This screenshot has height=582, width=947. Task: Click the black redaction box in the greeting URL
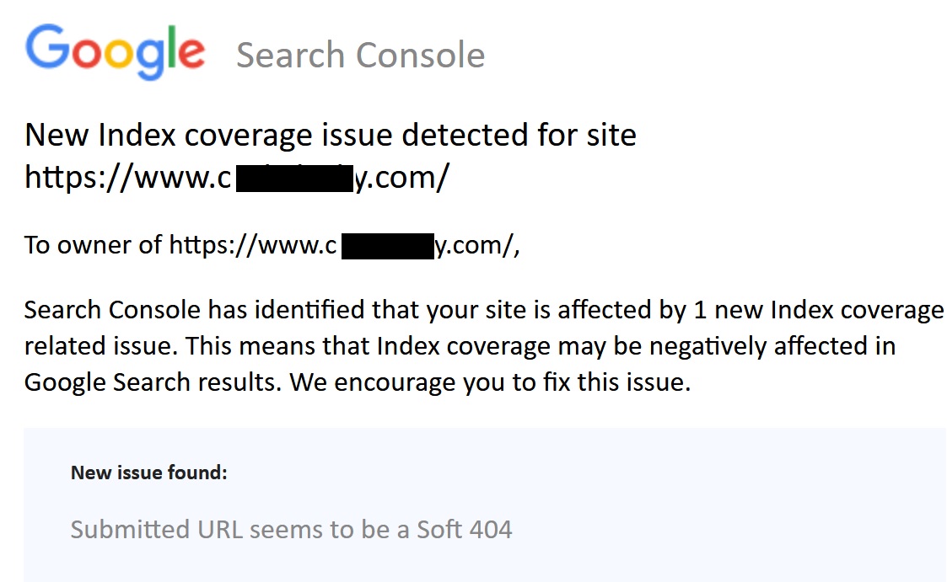click(x=388, y=247)
